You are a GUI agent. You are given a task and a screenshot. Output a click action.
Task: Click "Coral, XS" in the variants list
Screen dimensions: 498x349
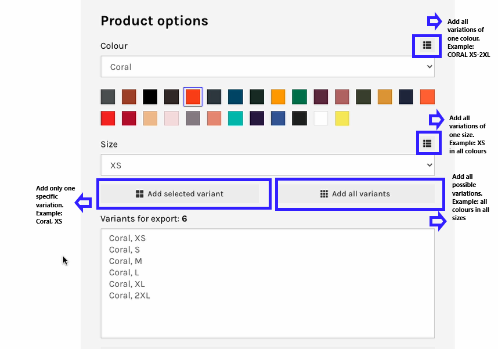127,238
